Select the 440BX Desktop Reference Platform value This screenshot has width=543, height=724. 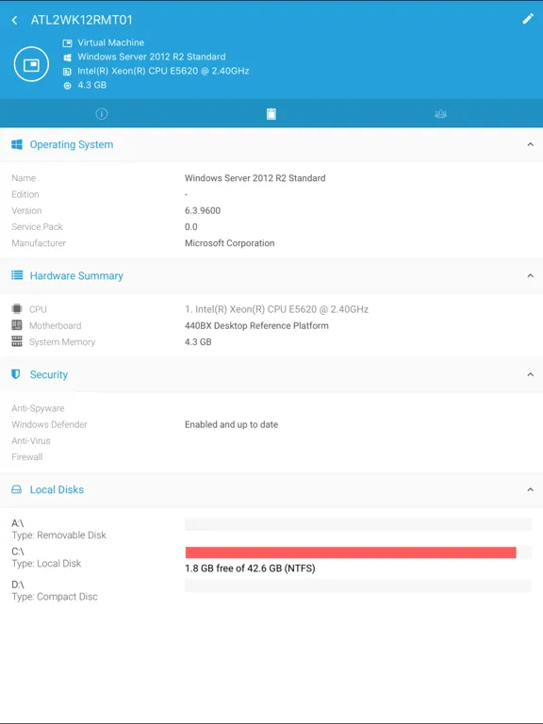click(256, 325)
